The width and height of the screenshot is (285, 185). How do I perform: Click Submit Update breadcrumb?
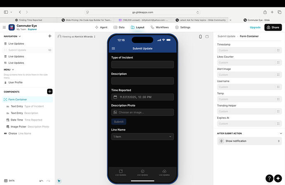(226, 36)
